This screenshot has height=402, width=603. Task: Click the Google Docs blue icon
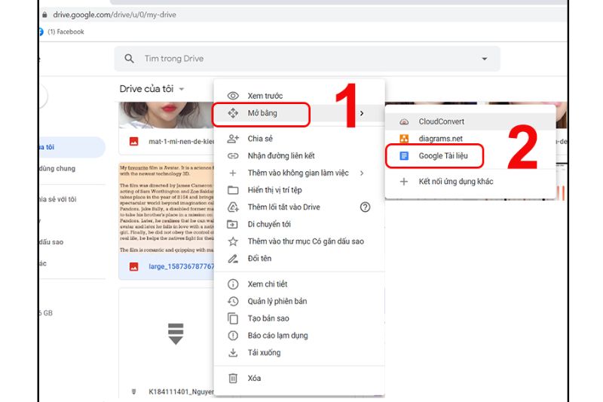click(x=404, y=156)
